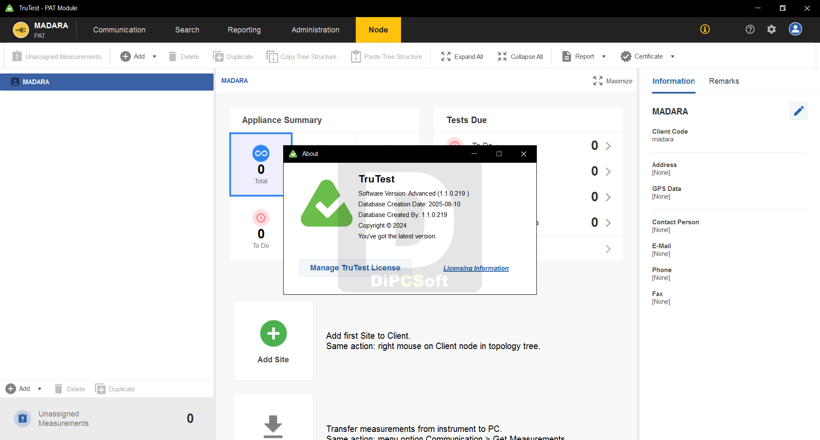Click the Maximize button in center panel

(x=612, y=81)
